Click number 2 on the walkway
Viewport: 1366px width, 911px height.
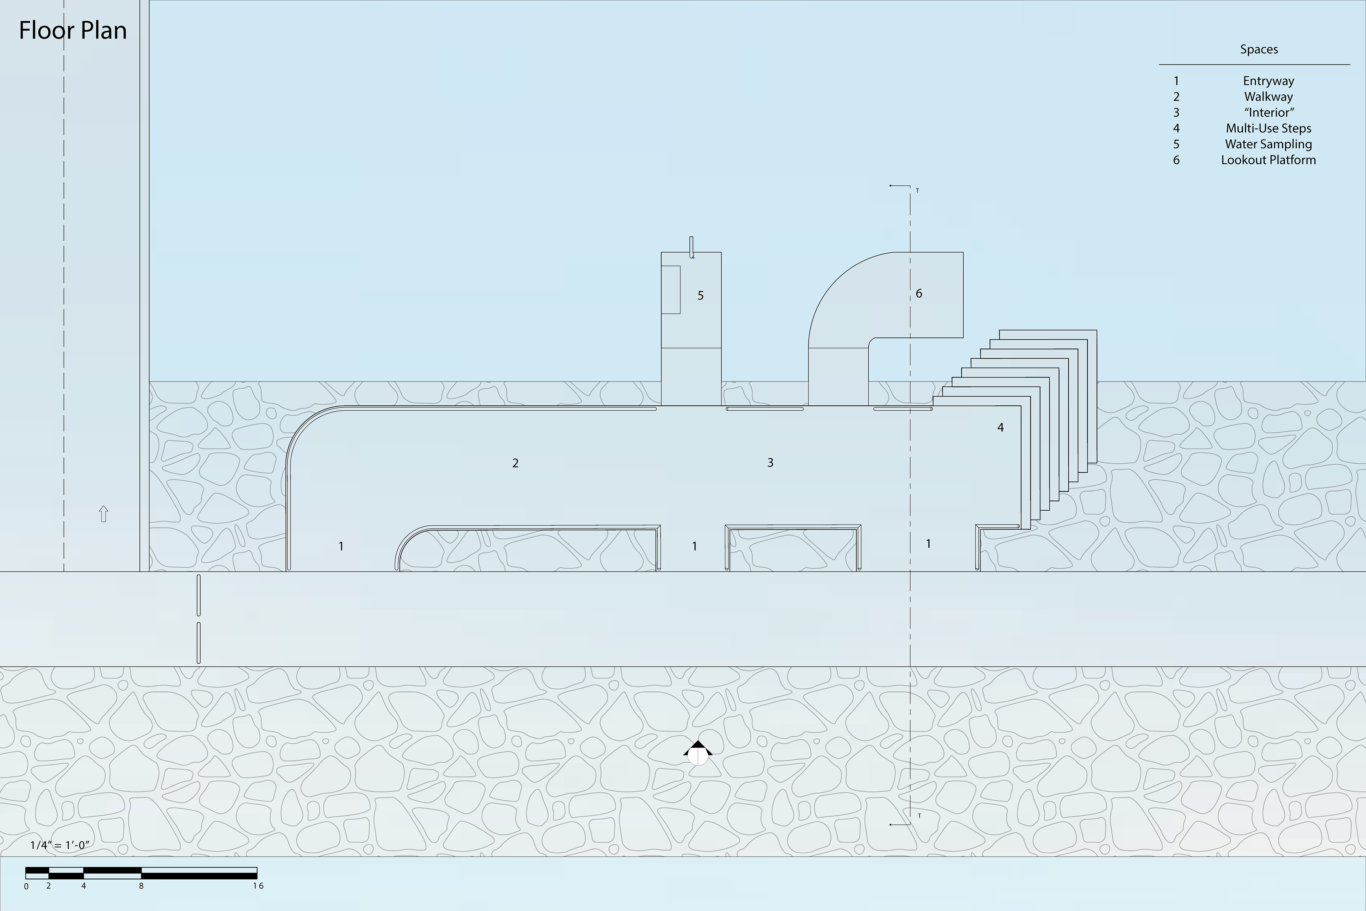pos(515,463)
